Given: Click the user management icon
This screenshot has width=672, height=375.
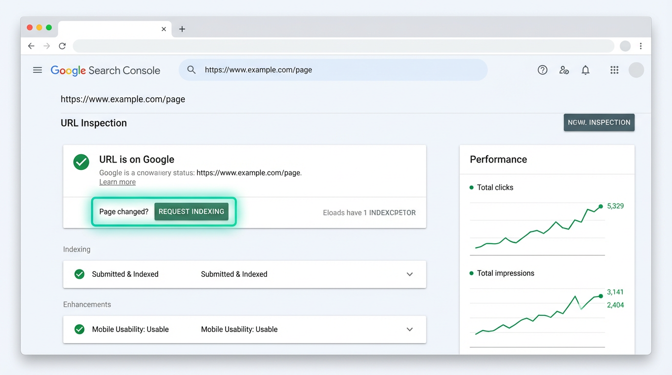Looking at the screenshot, I should coord(564,70).
